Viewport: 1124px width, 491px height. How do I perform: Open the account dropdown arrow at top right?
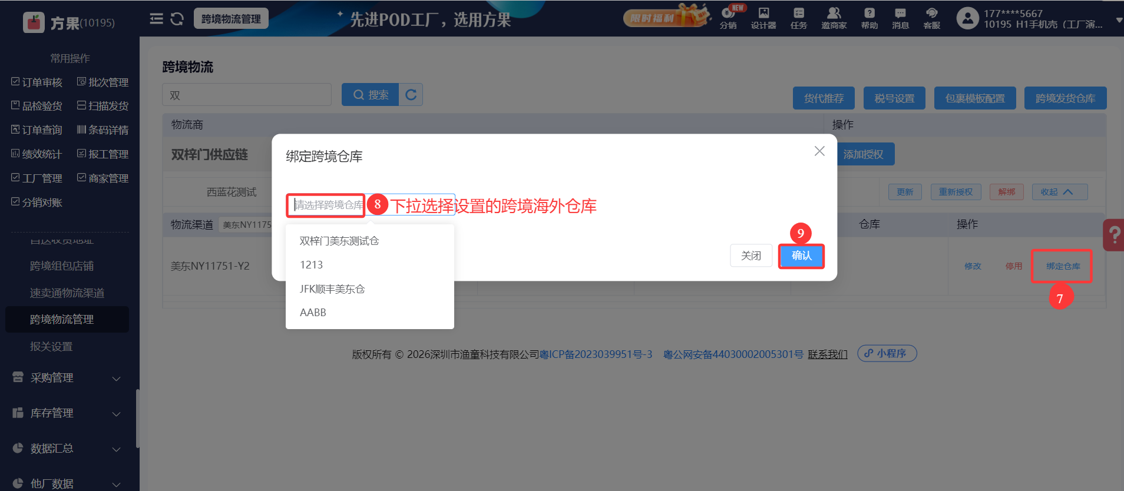pos(1119,20)
